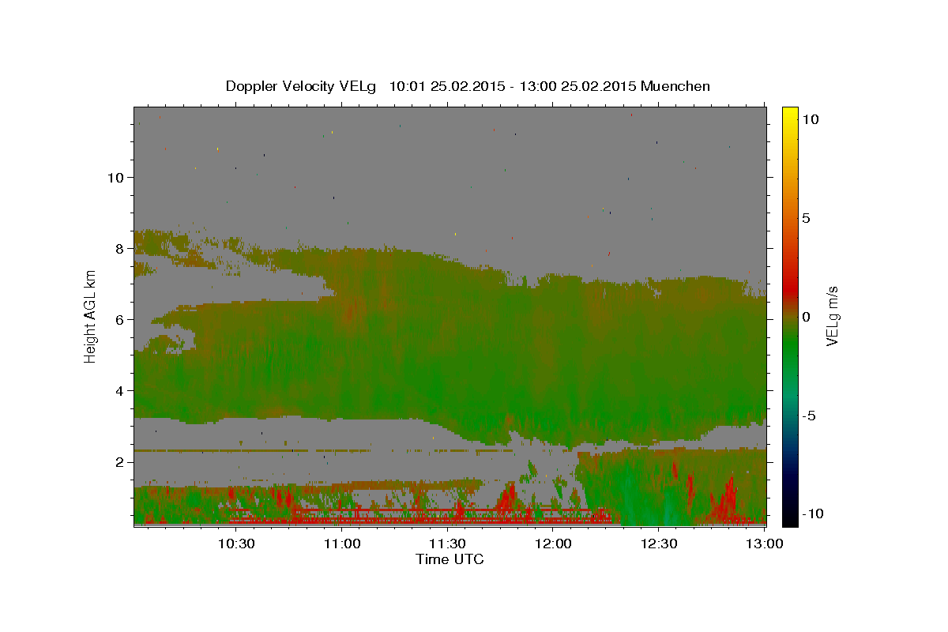The height and width of the screenshot is (632, 948).
Task: Click the 13:00 time tick label
Action: click(765, 544)
